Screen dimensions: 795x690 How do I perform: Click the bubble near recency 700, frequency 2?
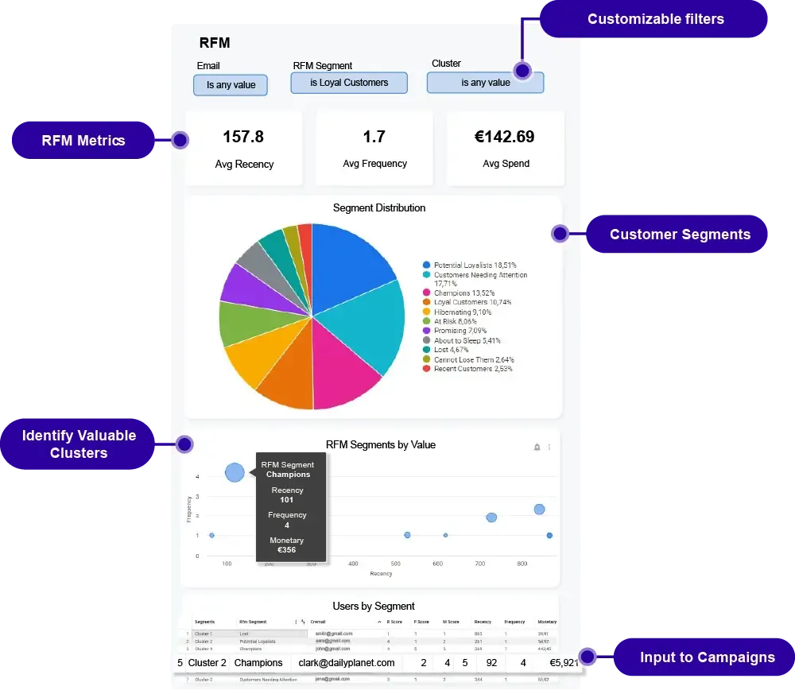pos(491,517)
